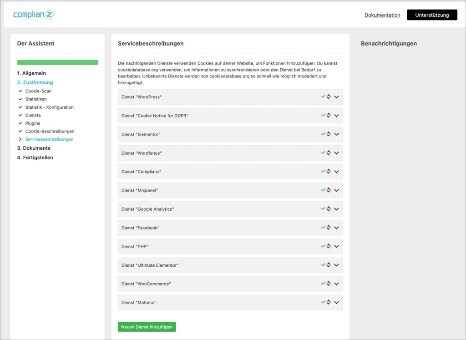Go to Cookie-Scan substep
The image size is (466, 340).
pos(38,91)
